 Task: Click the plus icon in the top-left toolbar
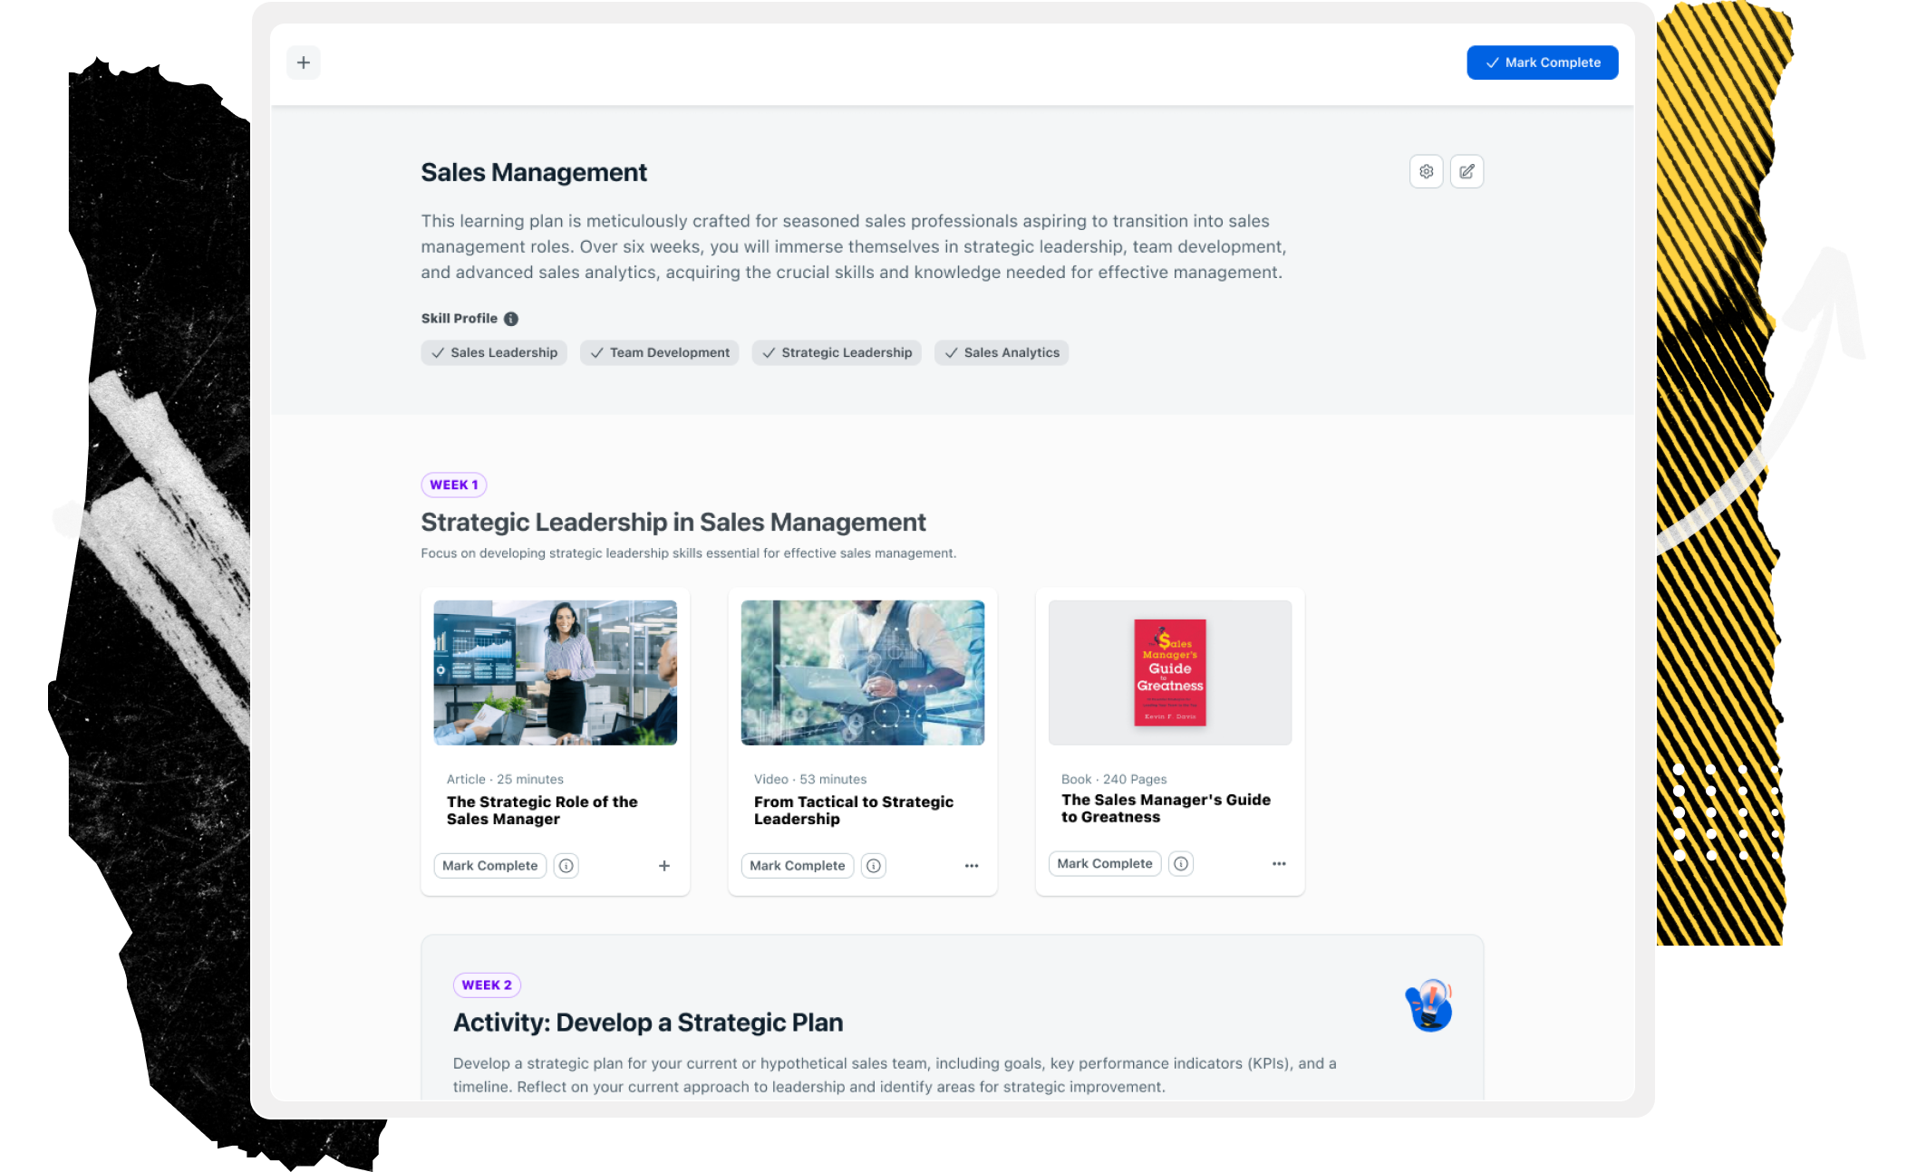(x=304, y=62)
